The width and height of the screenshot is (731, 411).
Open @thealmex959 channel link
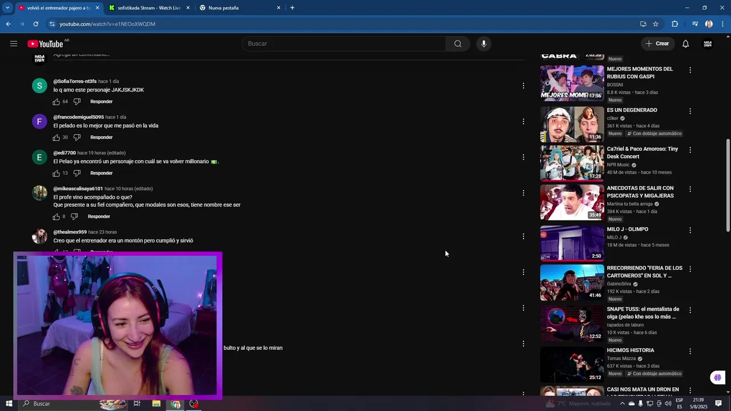tap(70, 232)
